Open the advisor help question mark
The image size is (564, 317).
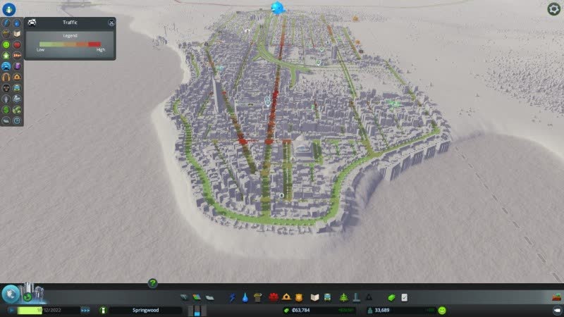tap(152, 283)
